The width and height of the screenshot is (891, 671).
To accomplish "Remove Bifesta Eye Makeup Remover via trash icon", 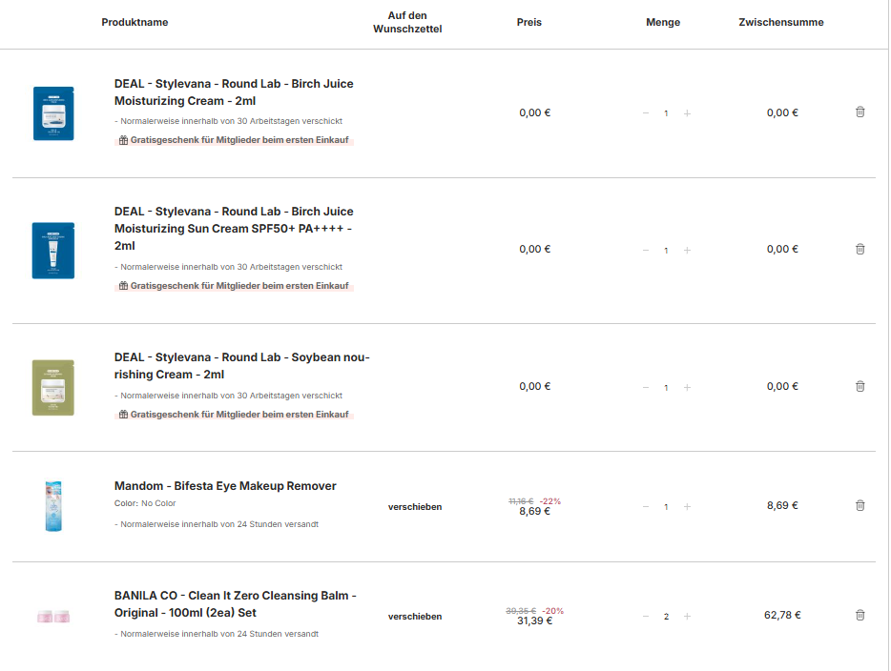I will pos(860,505).
